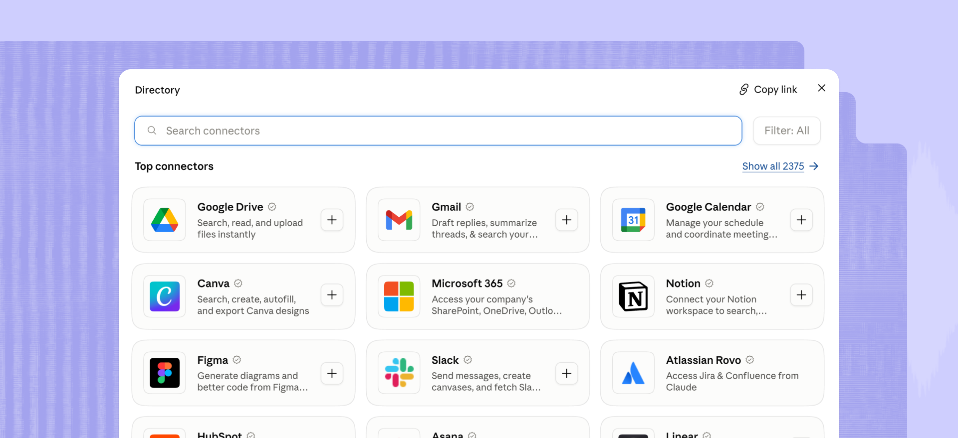Click the Google Drive logo icon
This screenshot has width=958, height=438.
point(165,220)
